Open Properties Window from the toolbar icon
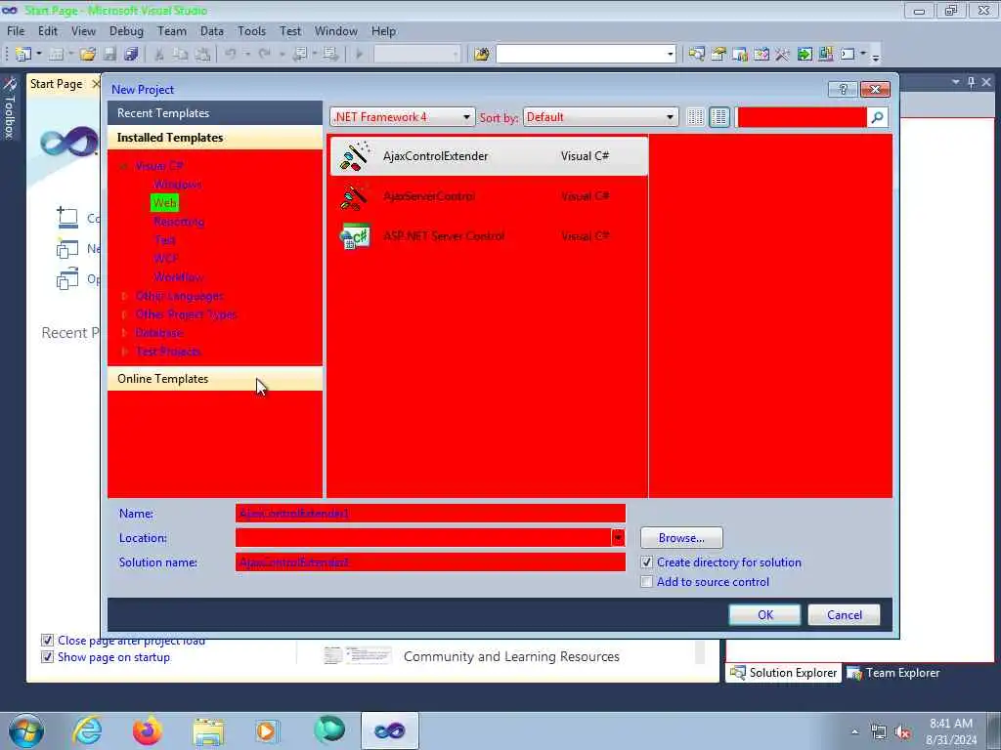1001x750 pixels. click(718, 55)
